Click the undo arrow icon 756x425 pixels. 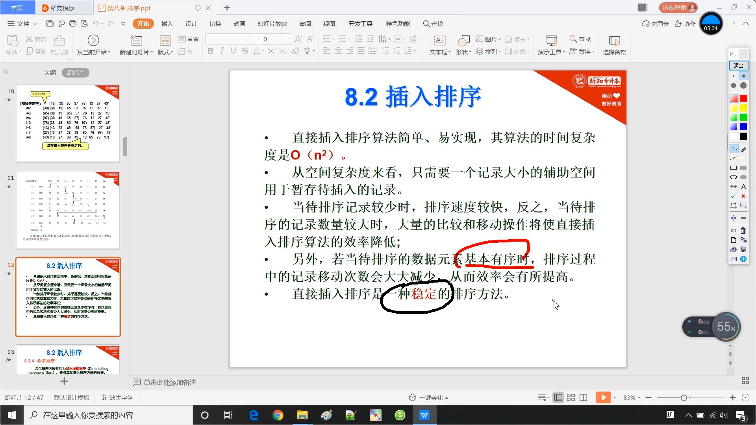(96, 24)
